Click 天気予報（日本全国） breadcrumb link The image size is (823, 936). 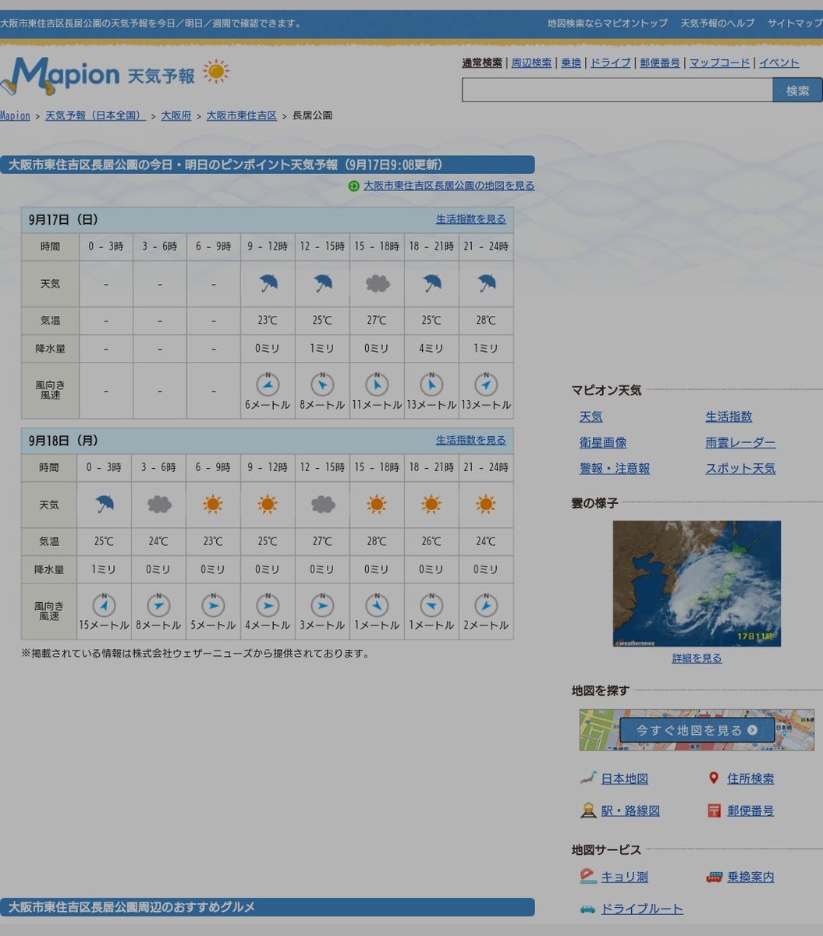[x=95, y=115]
